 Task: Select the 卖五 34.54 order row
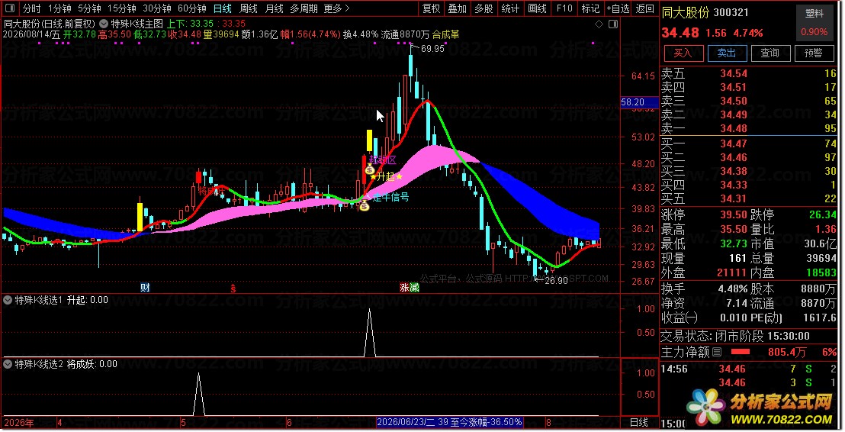pos(749,73)
